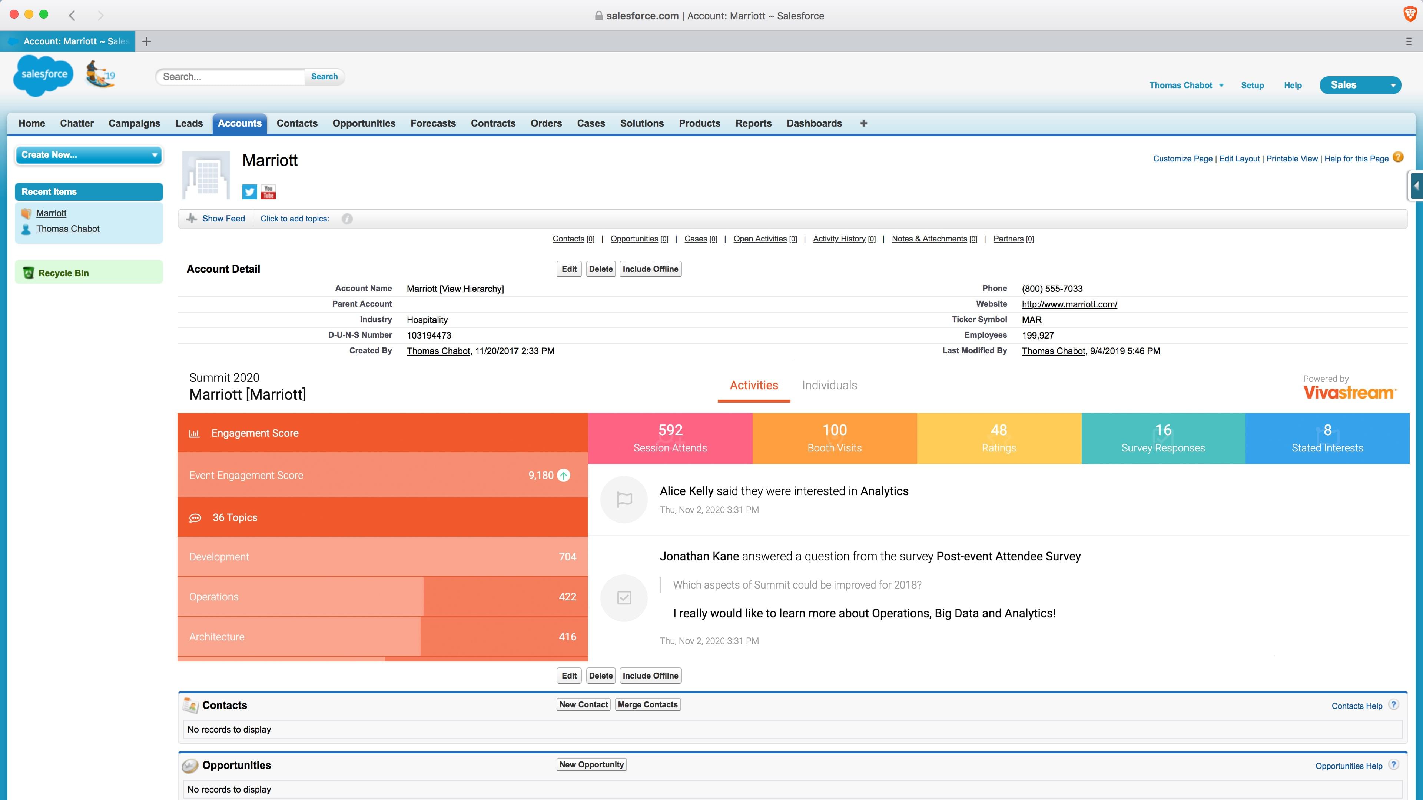Click the Contacts section icon
Viewport: 1423px width, 800px height.
(x=190, y=705)
